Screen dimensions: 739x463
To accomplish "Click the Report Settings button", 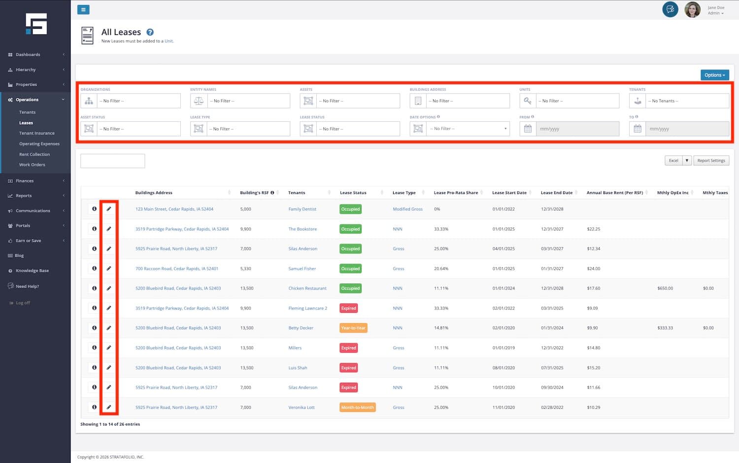I will coord(711,161).
